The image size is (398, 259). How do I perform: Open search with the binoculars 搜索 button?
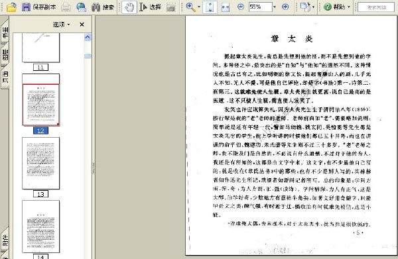click(x=103, y=7)
